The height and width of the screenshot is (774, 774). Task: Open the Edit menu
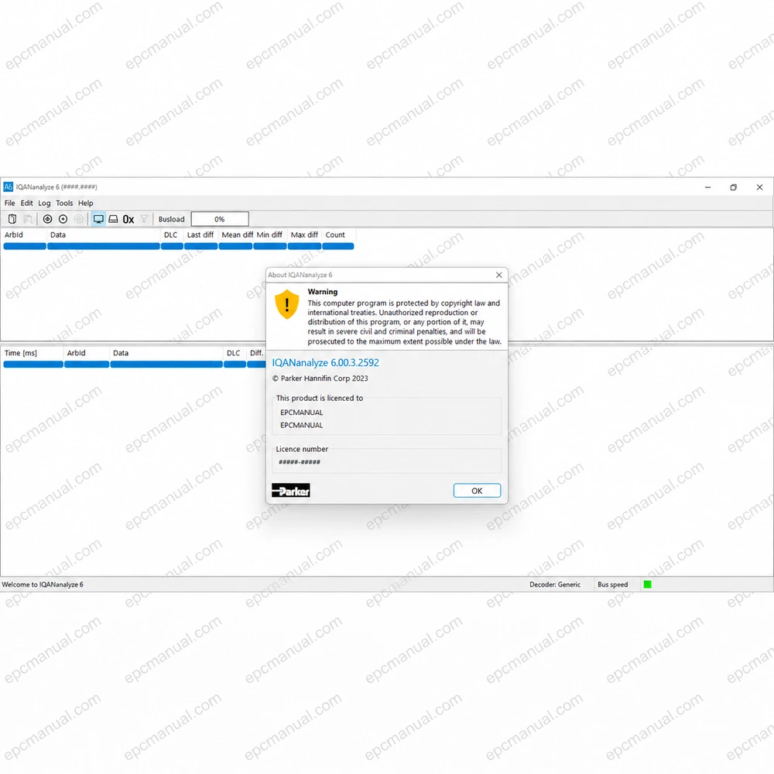(26, 203)
